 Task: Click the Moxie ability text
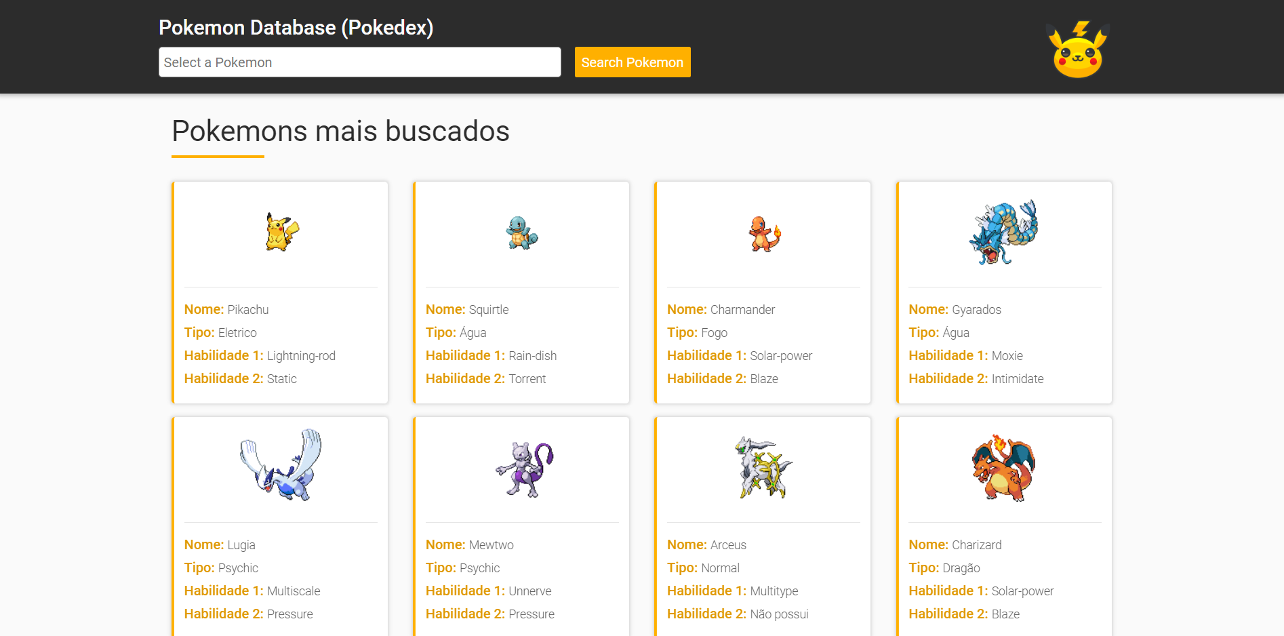click(x=1007, y=356)
